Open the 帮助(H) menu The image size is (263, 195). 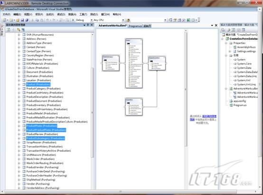[x=117, y=14]
